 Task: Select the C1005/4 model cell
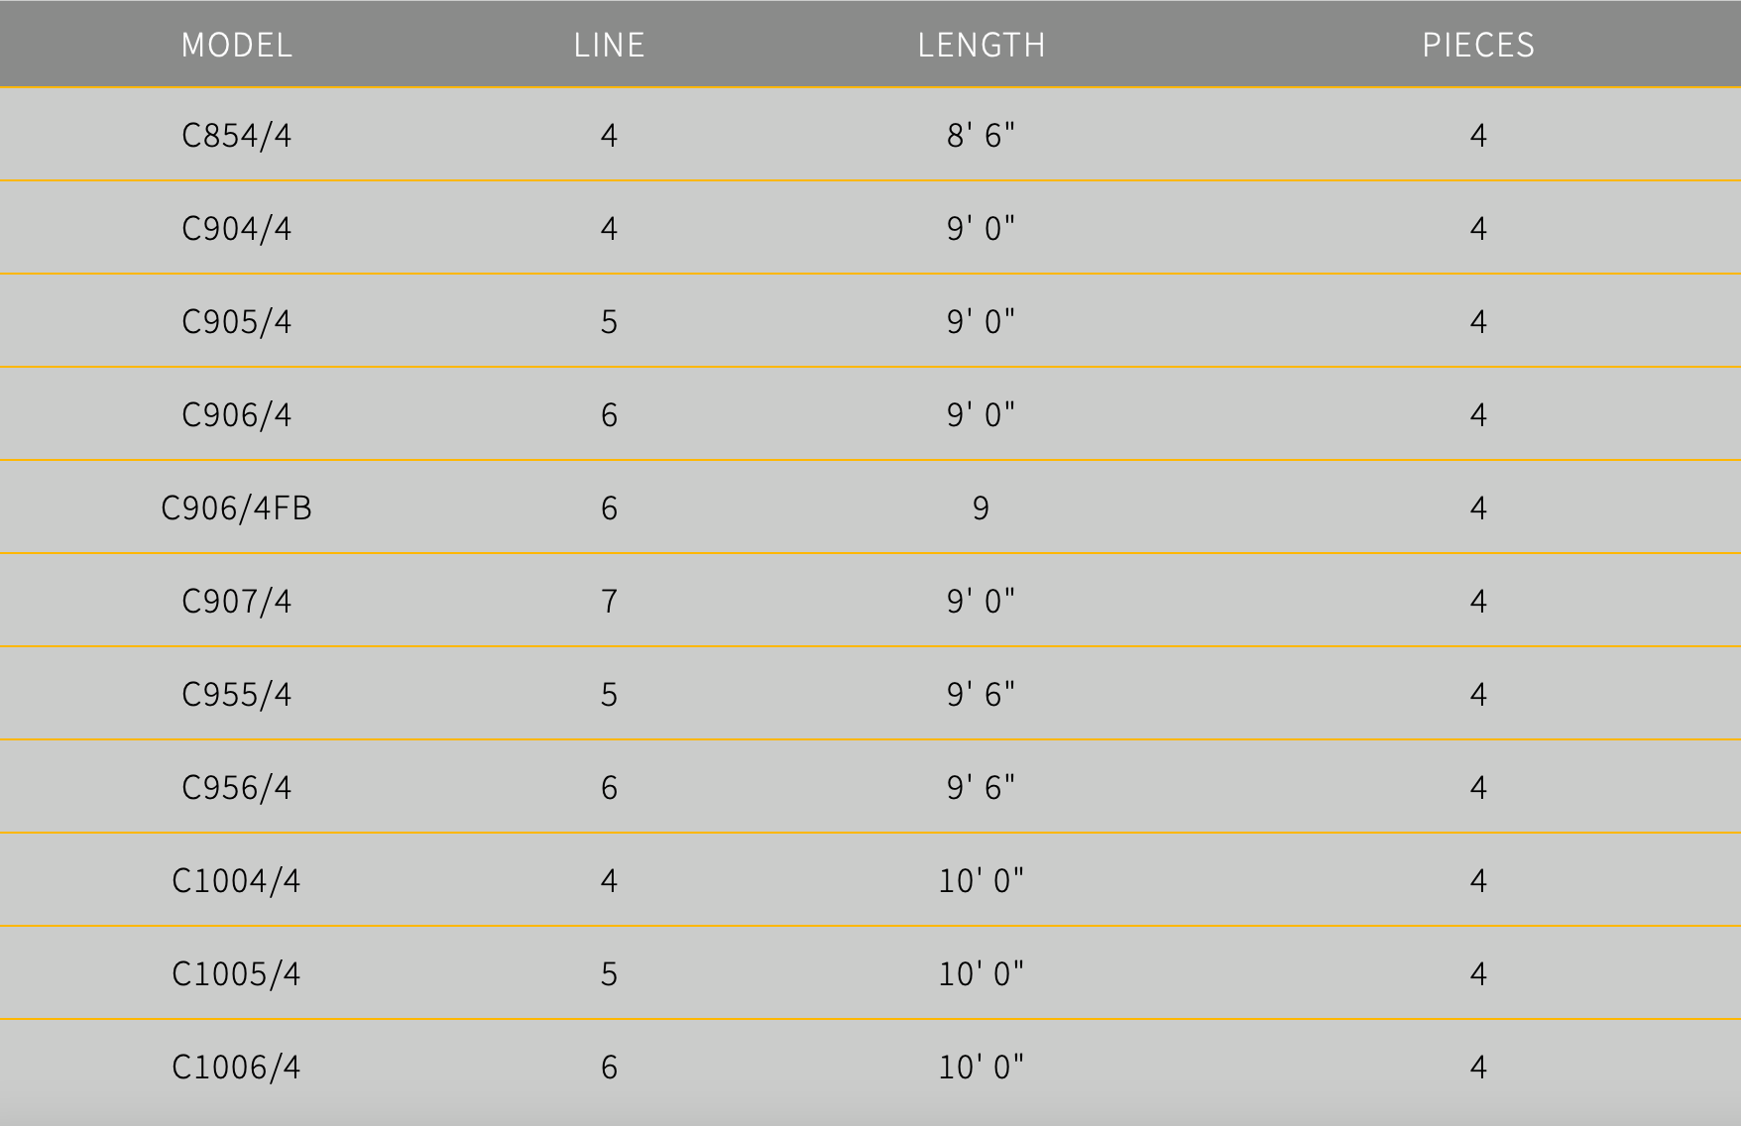click(237, 973)
